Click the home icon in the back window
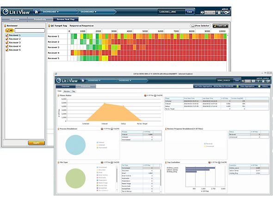This screenshot has width=273, height=204. click(x=36, y=12)
